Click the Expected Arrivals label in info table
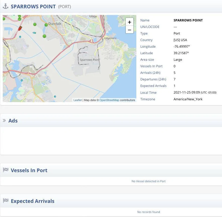Image resolution: width=222 pixels, height=217 pixels. (153, 86)
